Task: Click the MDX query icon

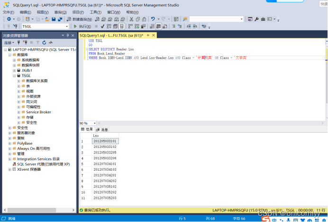Action: (x=103, y=19)
